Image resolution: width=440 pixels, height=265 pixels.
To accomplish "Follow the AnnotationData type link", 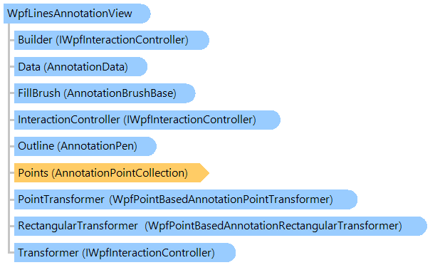I will [x=86, y=67].
